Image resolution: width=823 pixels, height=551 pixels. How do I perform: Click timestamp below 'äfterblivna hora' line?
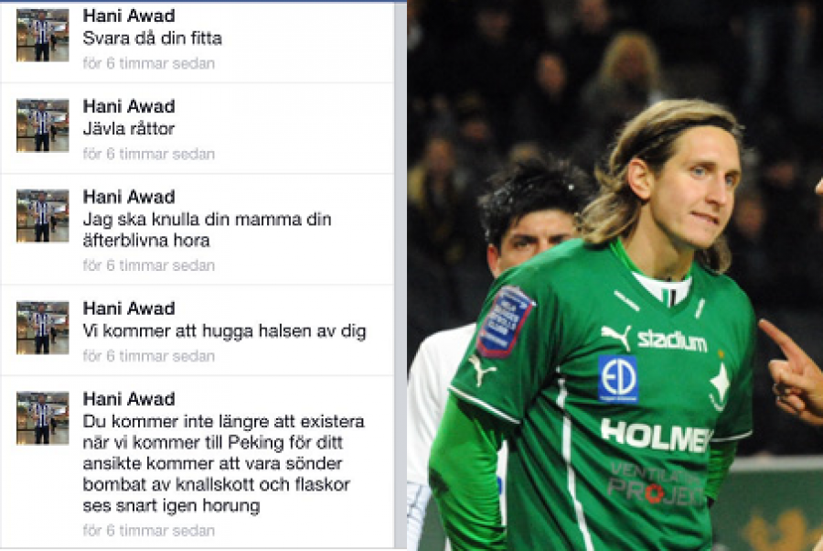pyautogui.click(x=148, y=265)
